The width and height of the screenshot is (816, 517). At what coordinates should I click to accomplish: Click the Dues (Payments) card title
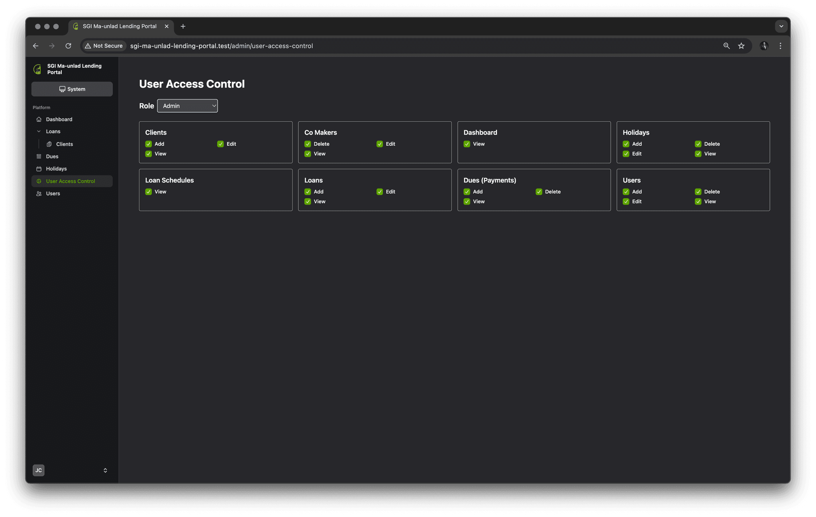tap(490, 180)
